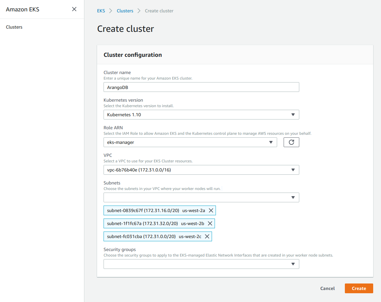Click the Kubernetes version dropdown arrow
Viewport: 381px width, 302px height.
(293, 115)
